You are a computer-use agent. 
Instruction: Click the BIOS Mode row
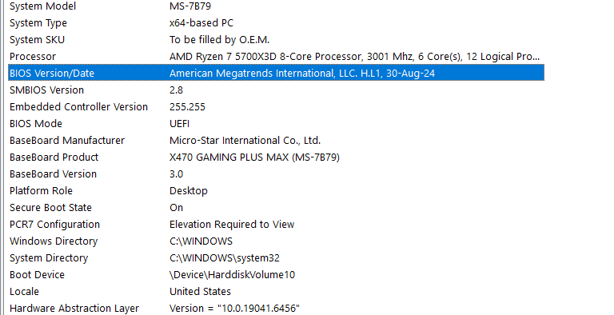pos(276,124)
